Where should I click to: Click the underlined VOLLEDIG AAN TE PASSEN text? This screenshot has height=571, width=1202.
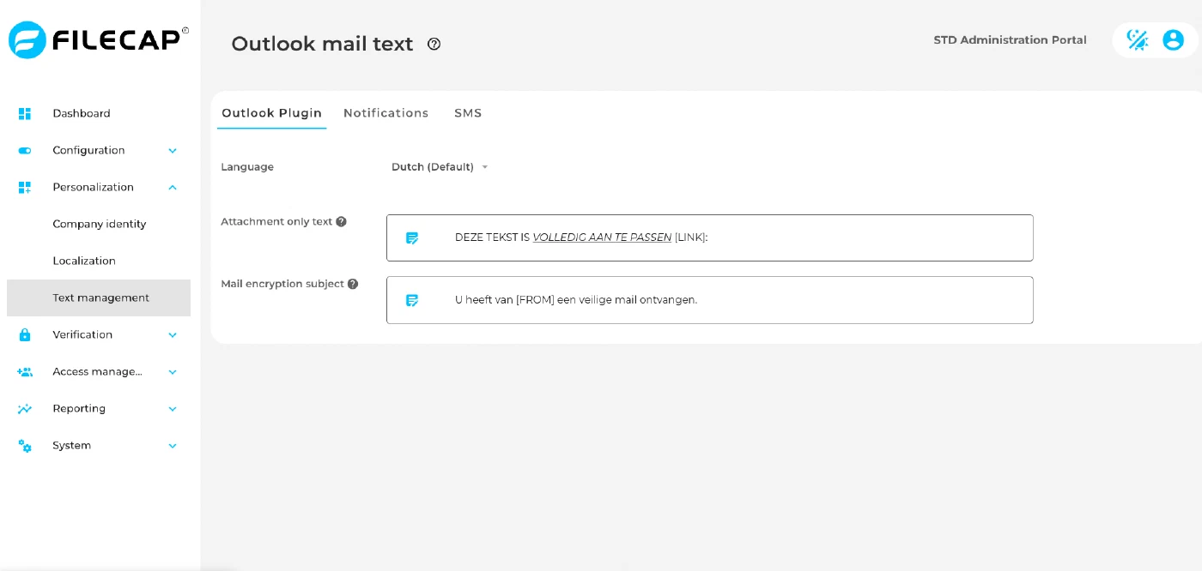point(602,237)
